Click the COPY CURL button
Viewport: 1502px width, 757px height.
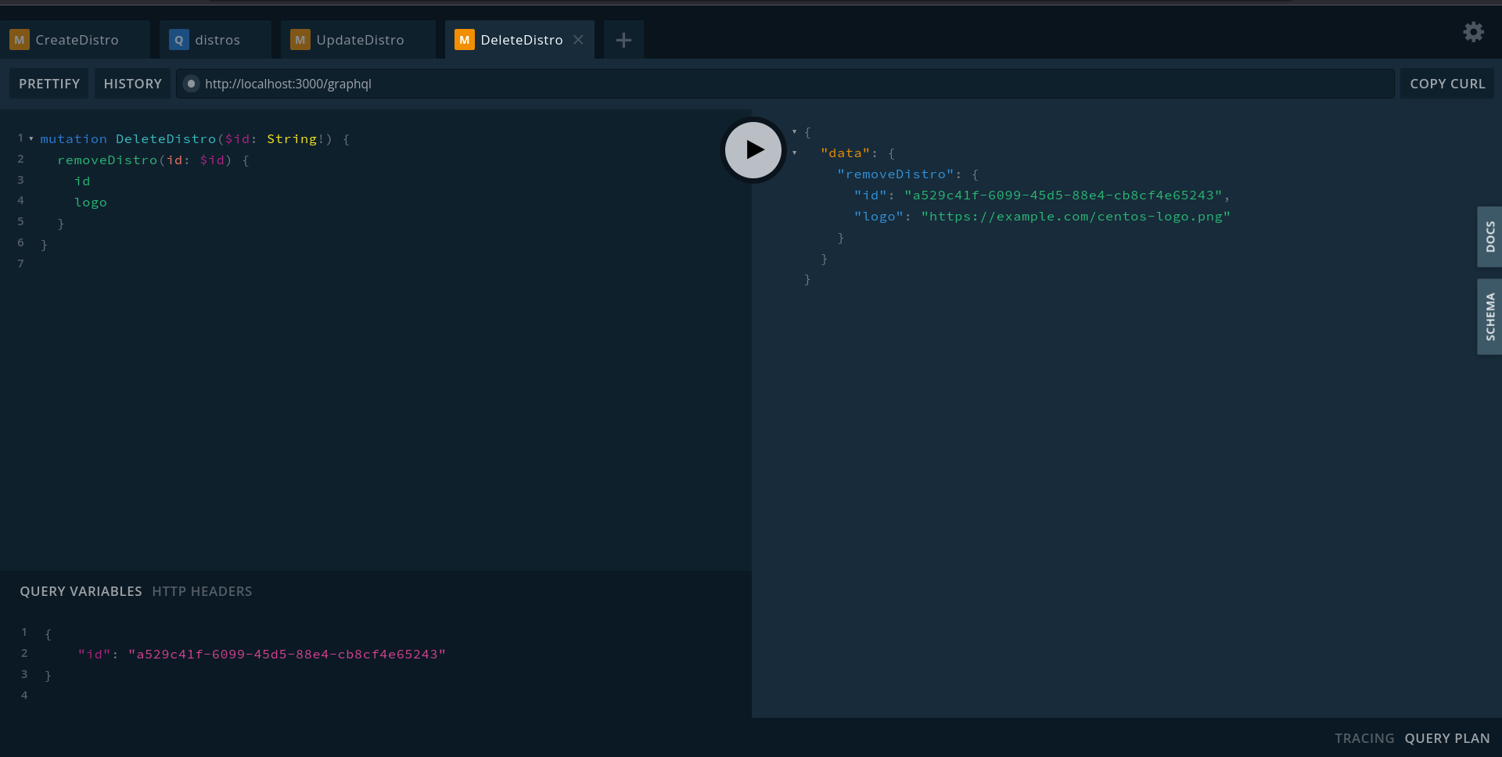click(x=1447, y=84)
